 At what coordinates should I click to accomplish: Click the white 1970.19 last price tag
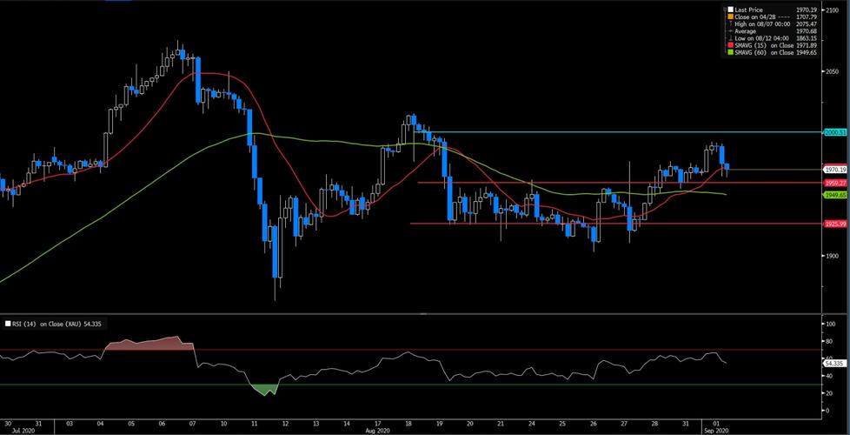[x=834, y=169]
